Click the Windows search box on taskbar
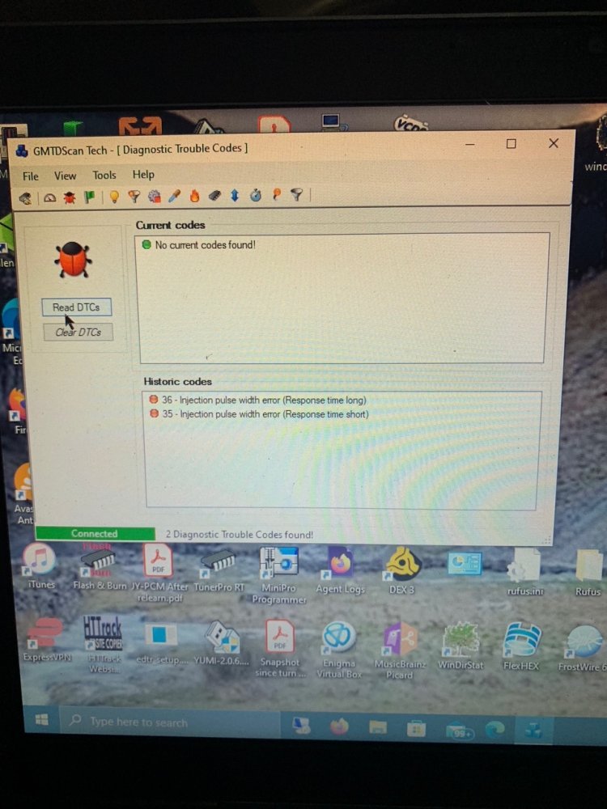Image resolution: width=607 pixels, height=809 pixels. pyautogui.click(x=162, y=722)
